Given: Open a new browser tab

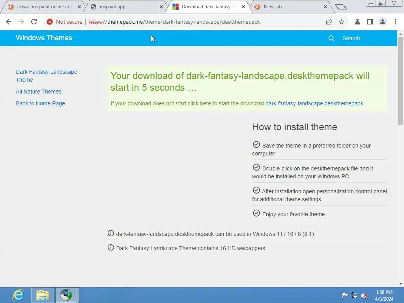Looking at the screenshot, I should click(x=341, y=7).
